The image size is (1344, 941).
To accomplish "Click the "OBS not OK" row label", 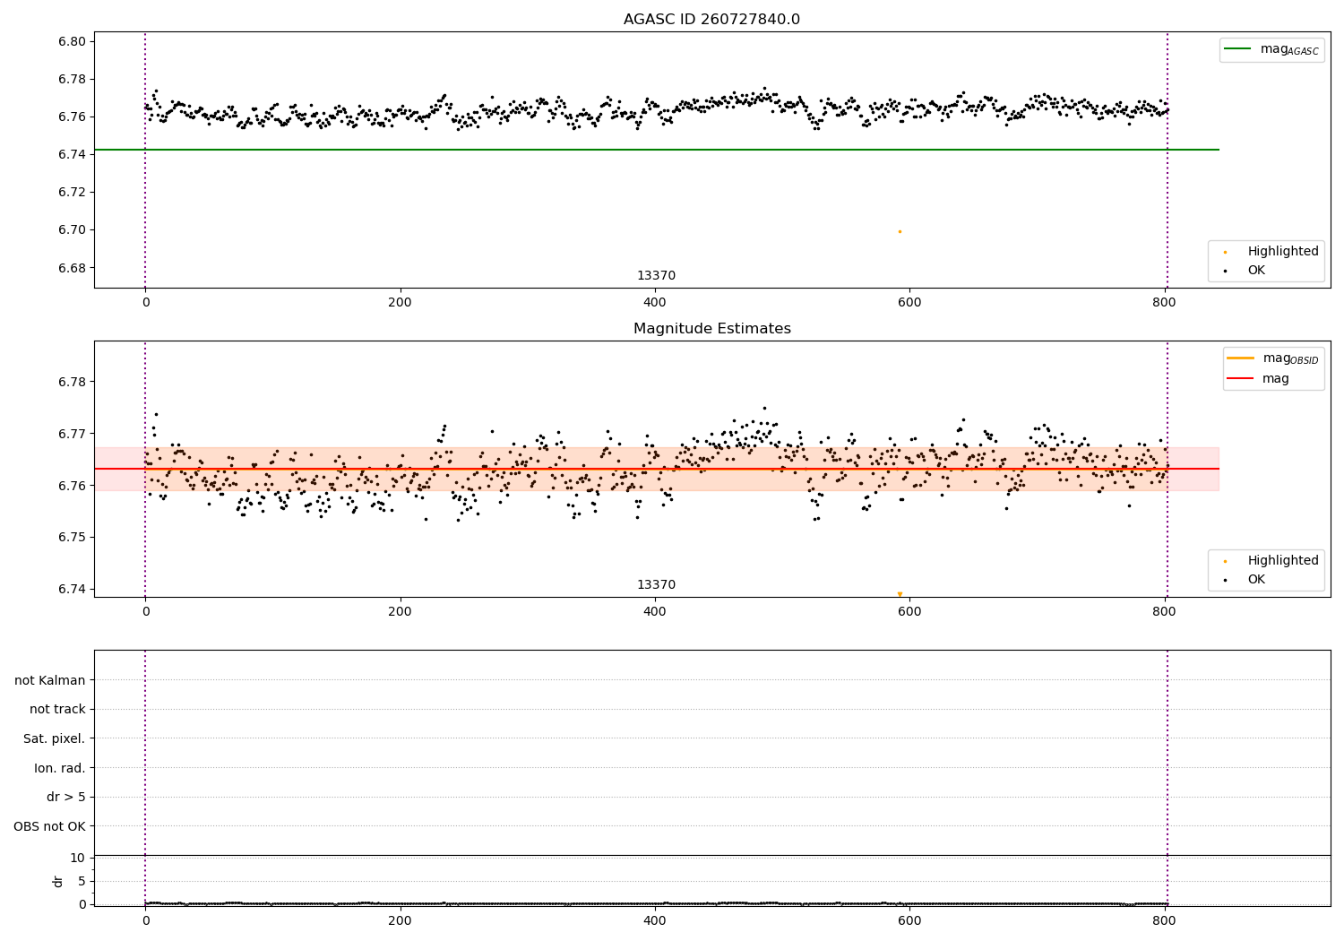I will pos(50,826).
